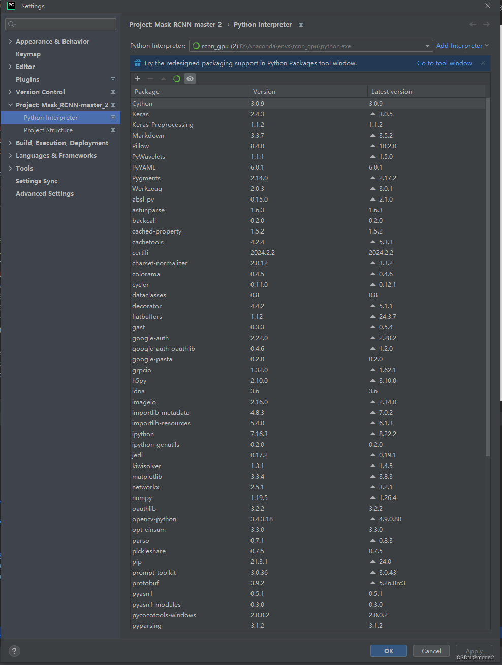Sort by Latest version column header
The image size is (502, 665).
pyautogui.click(x=426, y=91)
